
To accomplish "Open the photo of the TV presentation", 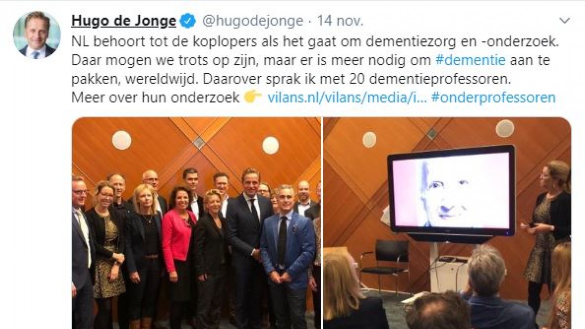I will click(x=447, y=223).
